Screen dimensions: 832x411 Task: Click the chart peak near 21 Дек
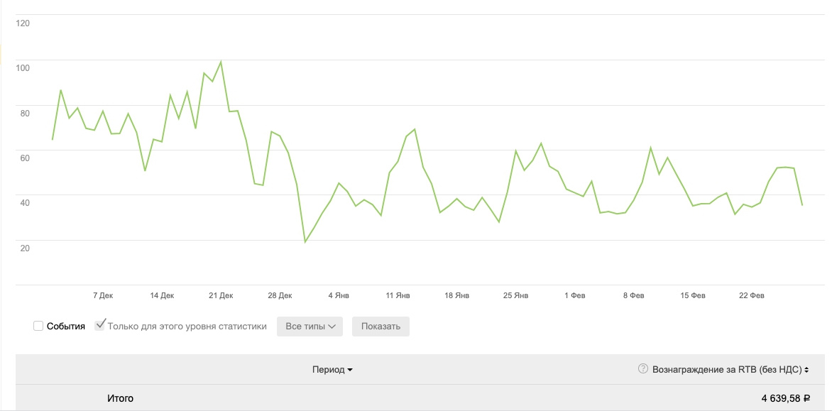(221, 62)
